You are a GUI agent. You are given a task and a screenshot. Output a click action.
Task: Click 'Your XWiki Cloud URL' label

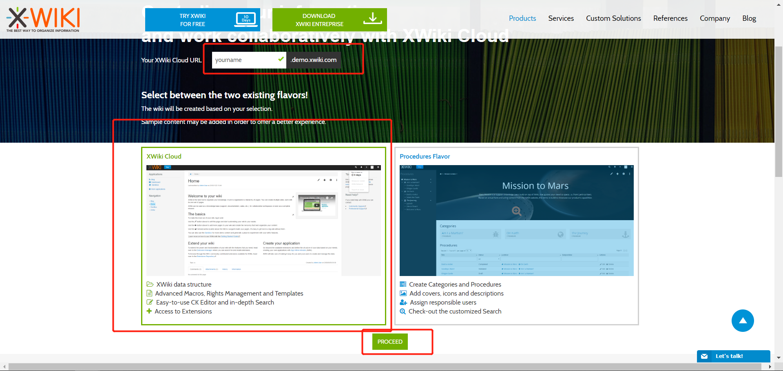pos(171,60)
